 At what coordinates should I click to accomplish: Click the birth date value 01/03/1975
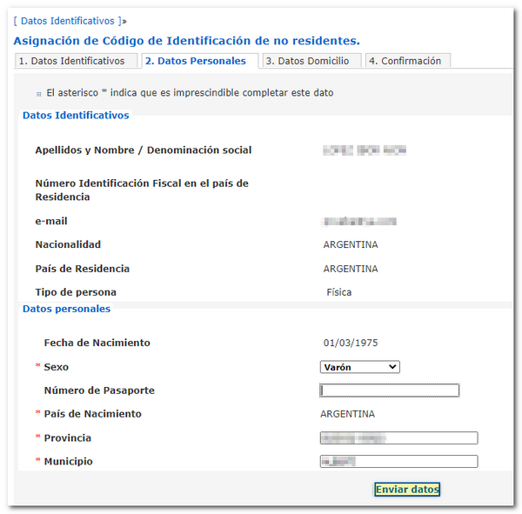(351, 343)
